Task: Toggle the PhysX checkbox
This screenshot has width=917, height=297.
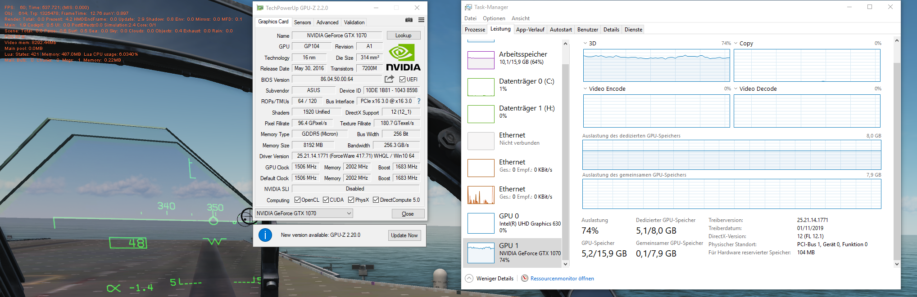Action: pyautogui.click(x=351, y=200)
